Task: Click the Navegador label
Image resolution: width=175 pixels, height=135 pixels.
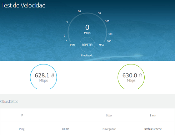Action: pos(109,129)
